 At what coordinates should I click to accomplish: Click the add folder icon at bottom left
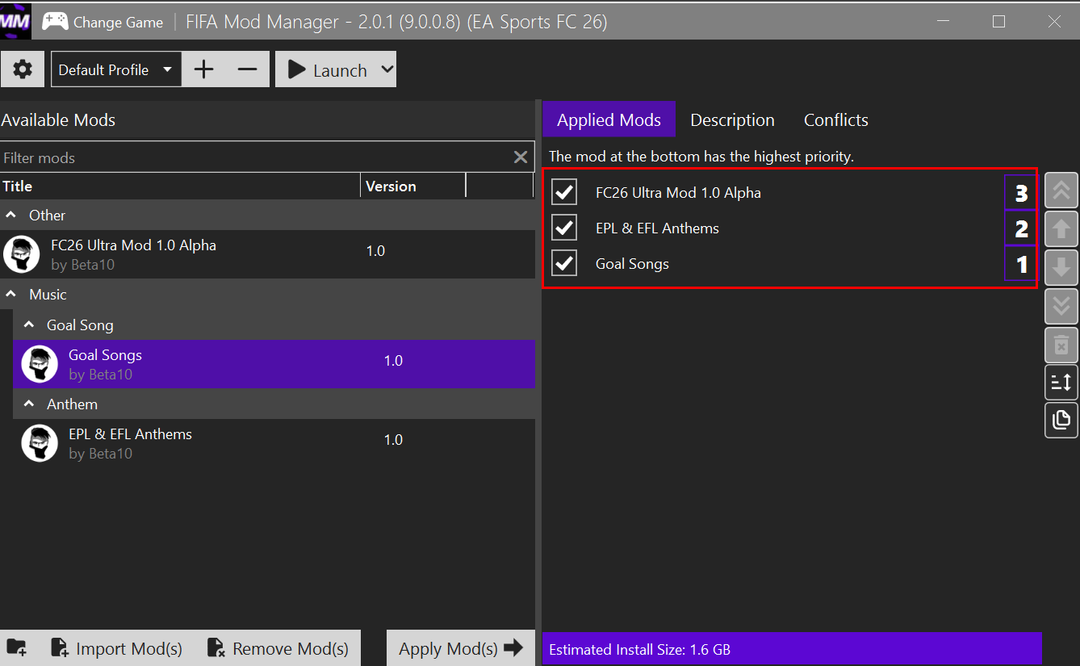[x=17, y=647]
